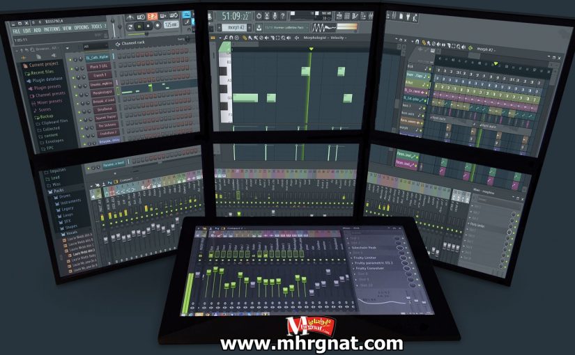Click the tempo display showing 125

point(171,24)
